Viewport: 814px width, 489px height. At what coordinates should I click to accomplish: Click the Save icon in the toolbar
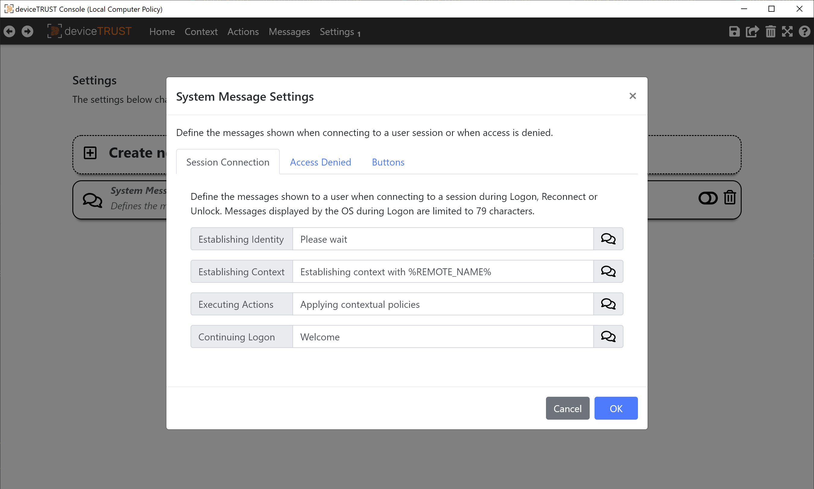734,31
